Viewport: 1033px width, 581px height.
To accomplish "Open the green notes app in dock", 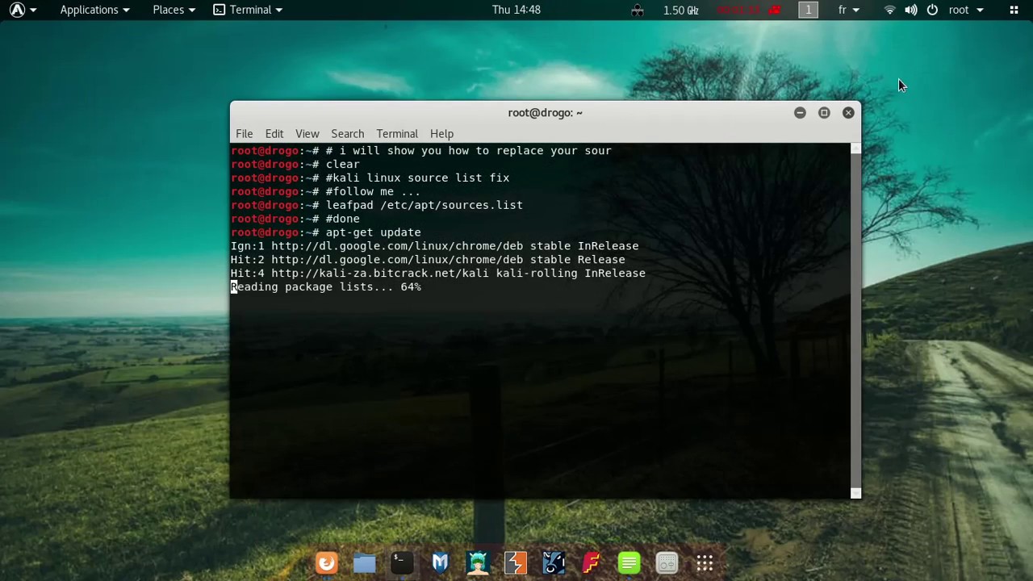I will 629,562.
